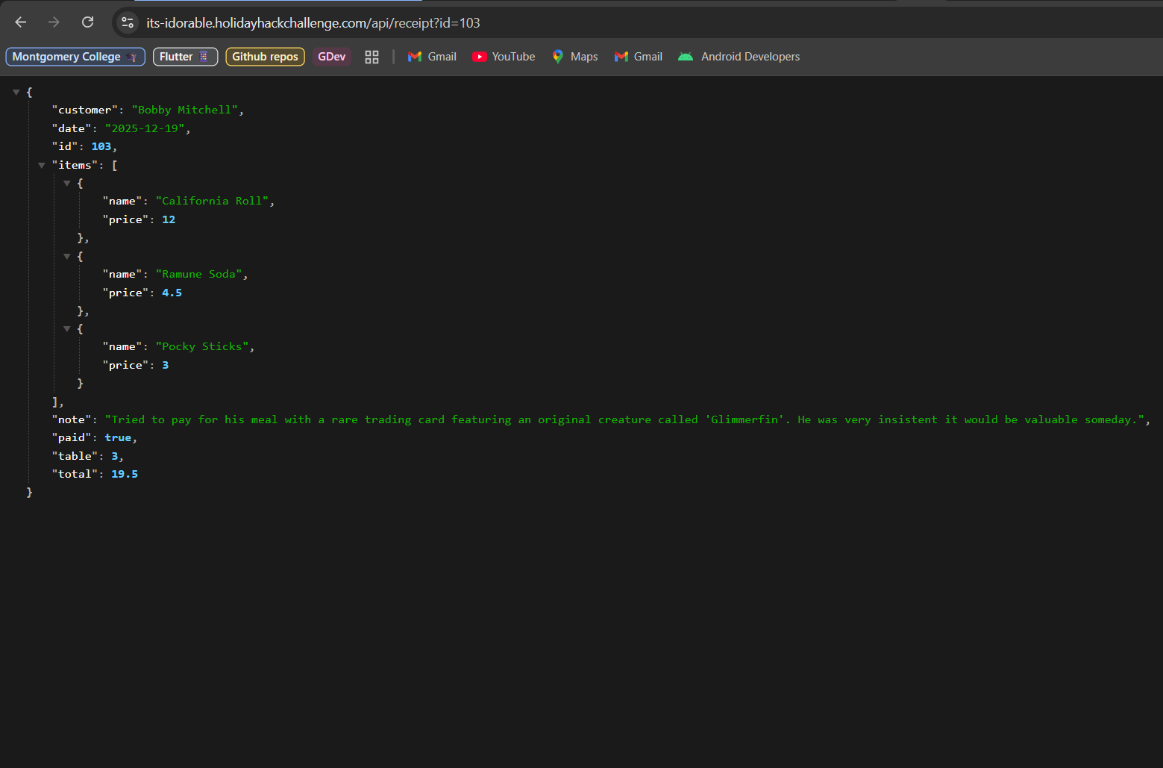Collapse the California Roll item object
This screenshot has width=1163, height=768.
(x=67, y=184)
